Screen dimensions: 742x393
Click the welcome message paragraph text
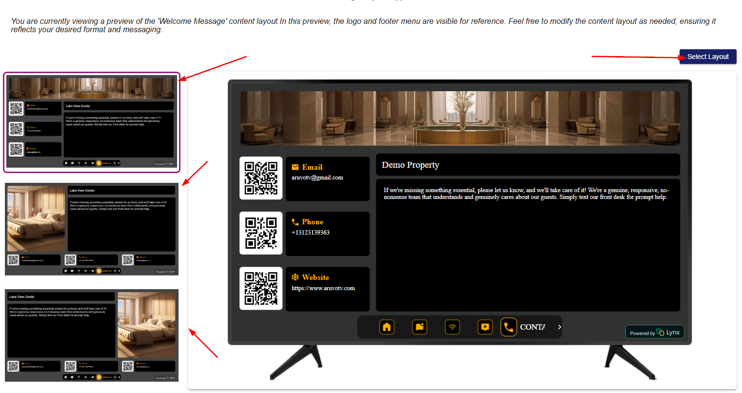tap(526, 194)
